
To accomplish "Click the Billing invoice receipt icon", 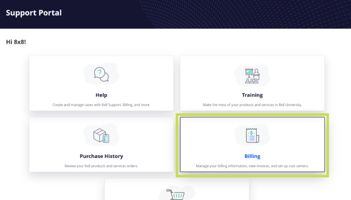I will pyautogui.click(x=252, y=136).
